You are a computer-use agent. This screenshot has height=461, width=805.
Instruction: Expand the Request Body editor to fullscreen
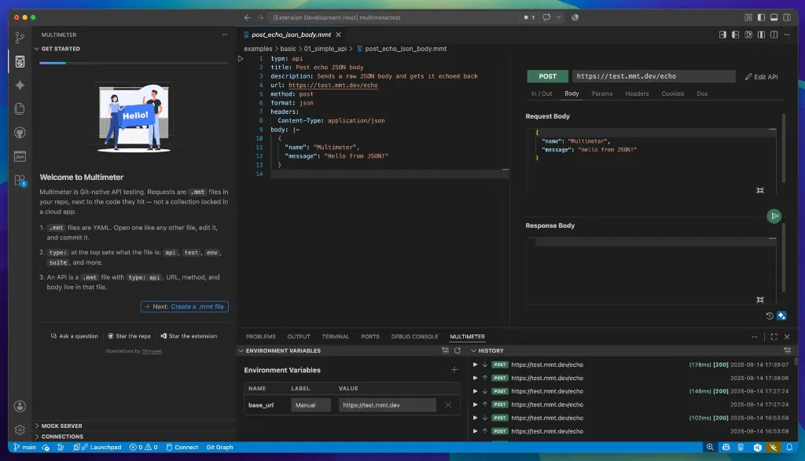(x=760, y=191)
